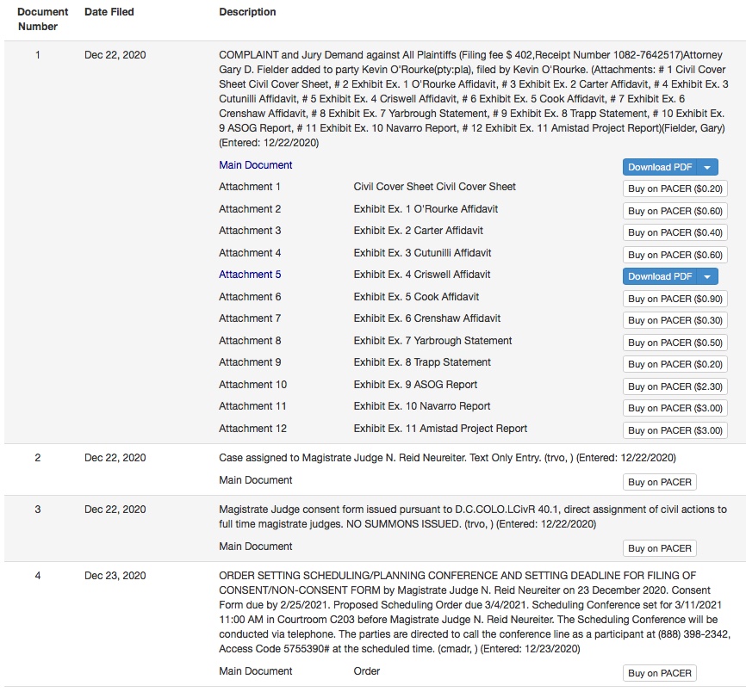Buy Cook Affidavit on PACER
746x698 pixels.
tap(675, 299)
